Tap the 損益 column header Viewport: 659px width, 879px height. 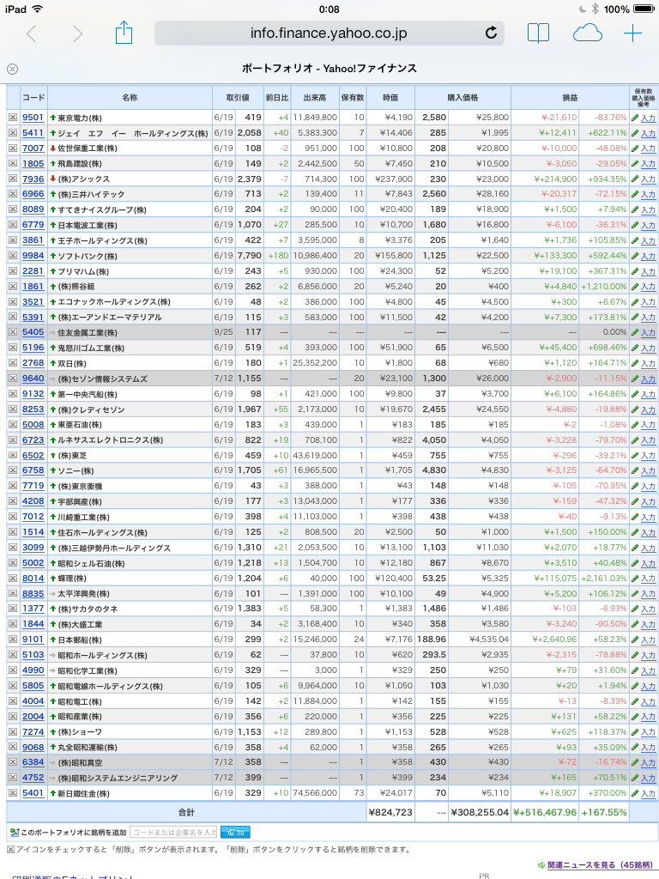[x=570, y=98]
